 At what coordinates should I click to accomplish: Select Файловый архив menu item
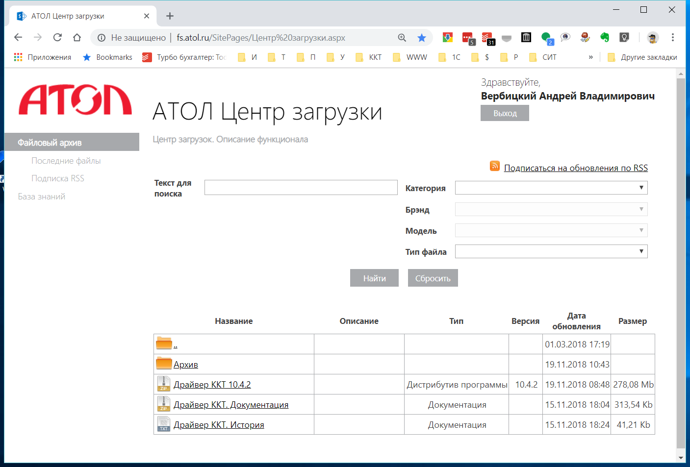coord(72,142)
